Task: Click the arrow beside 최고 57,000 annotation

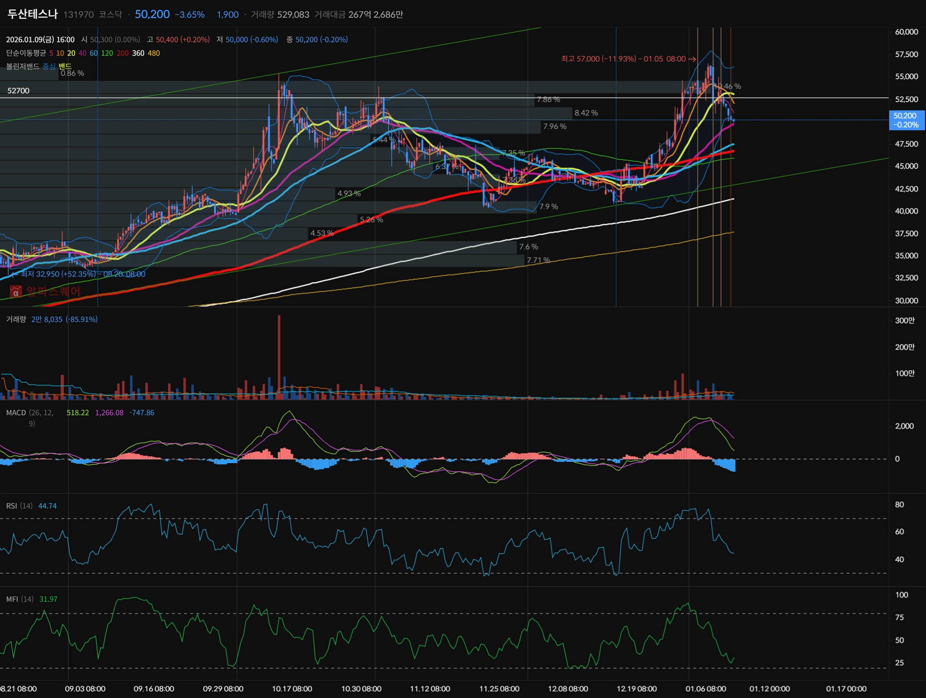Action: point(692,59)
